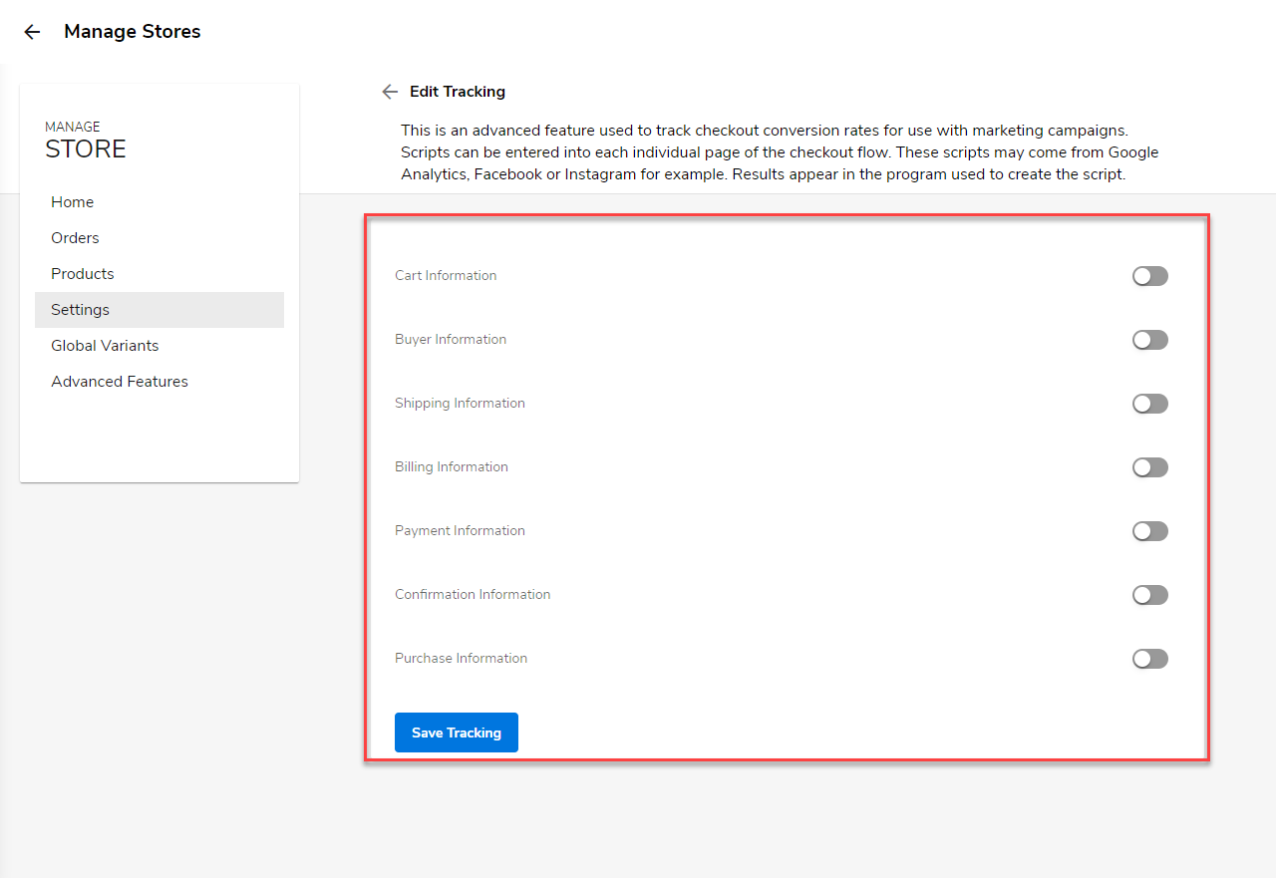Open Global Variants menu item
This screenshot has width=1276, height=878.
(x=159, y=346)
